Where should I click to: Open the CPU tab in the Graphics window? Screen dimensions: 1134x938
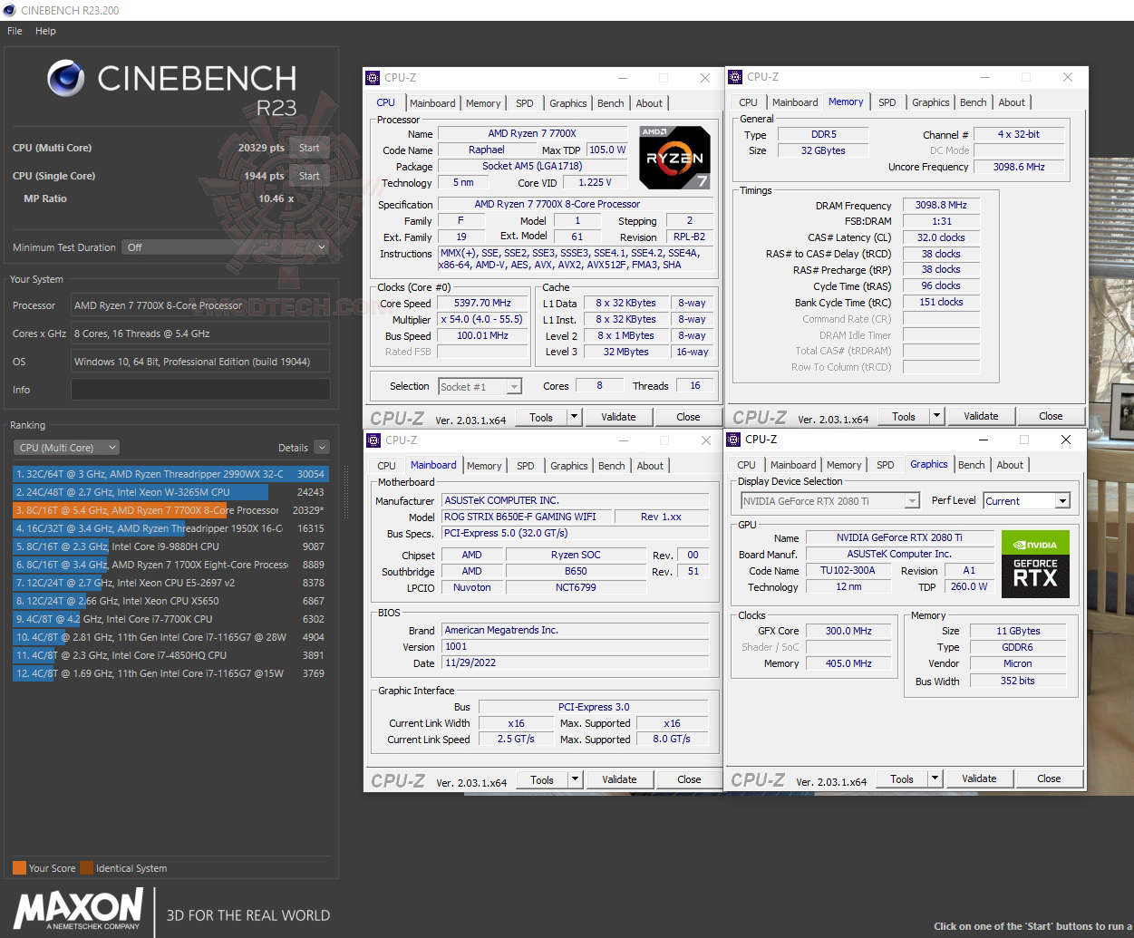pos(746,465)
